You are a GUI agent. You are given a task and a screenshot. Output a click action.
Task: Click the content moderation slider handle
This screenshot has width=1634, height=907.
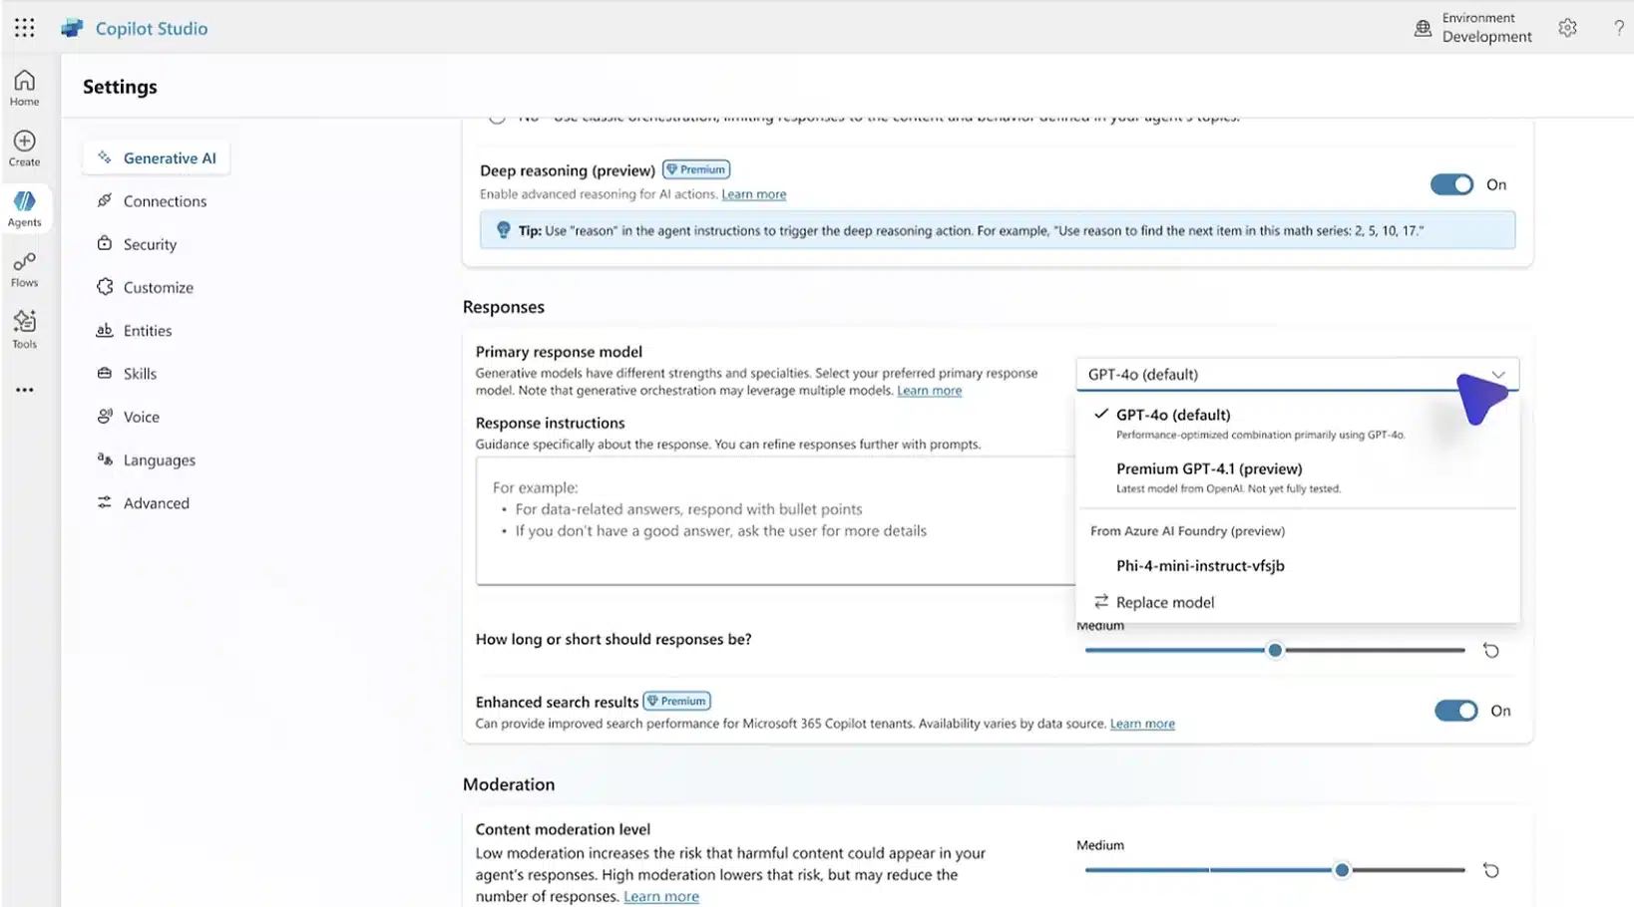[x=1342, y=870]
